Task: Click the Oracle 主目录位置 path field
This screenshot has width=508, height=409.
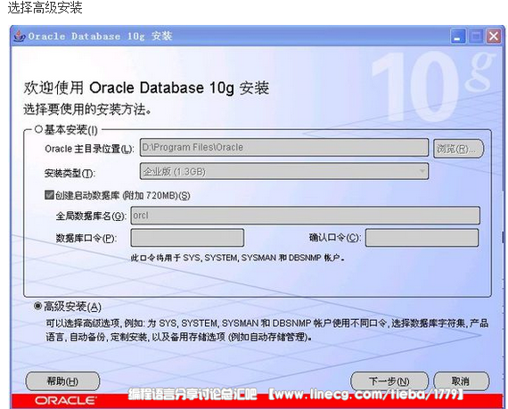Action: coord(284,147)
